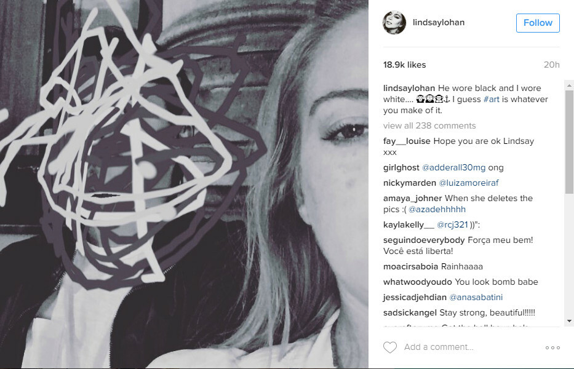Open sadsickangel commenter profile
The height and width of the screenshot is (369, 574).
(410, 312)
